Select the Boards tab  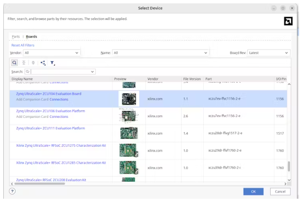[x=31, y=37]
